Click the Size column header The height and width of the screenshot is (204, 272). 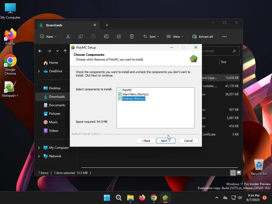pos(230,62)
